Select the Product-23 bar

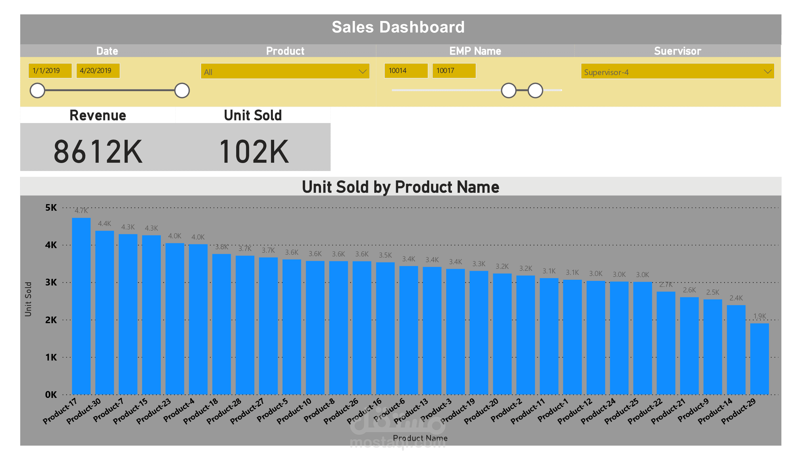tap(175, 319)
